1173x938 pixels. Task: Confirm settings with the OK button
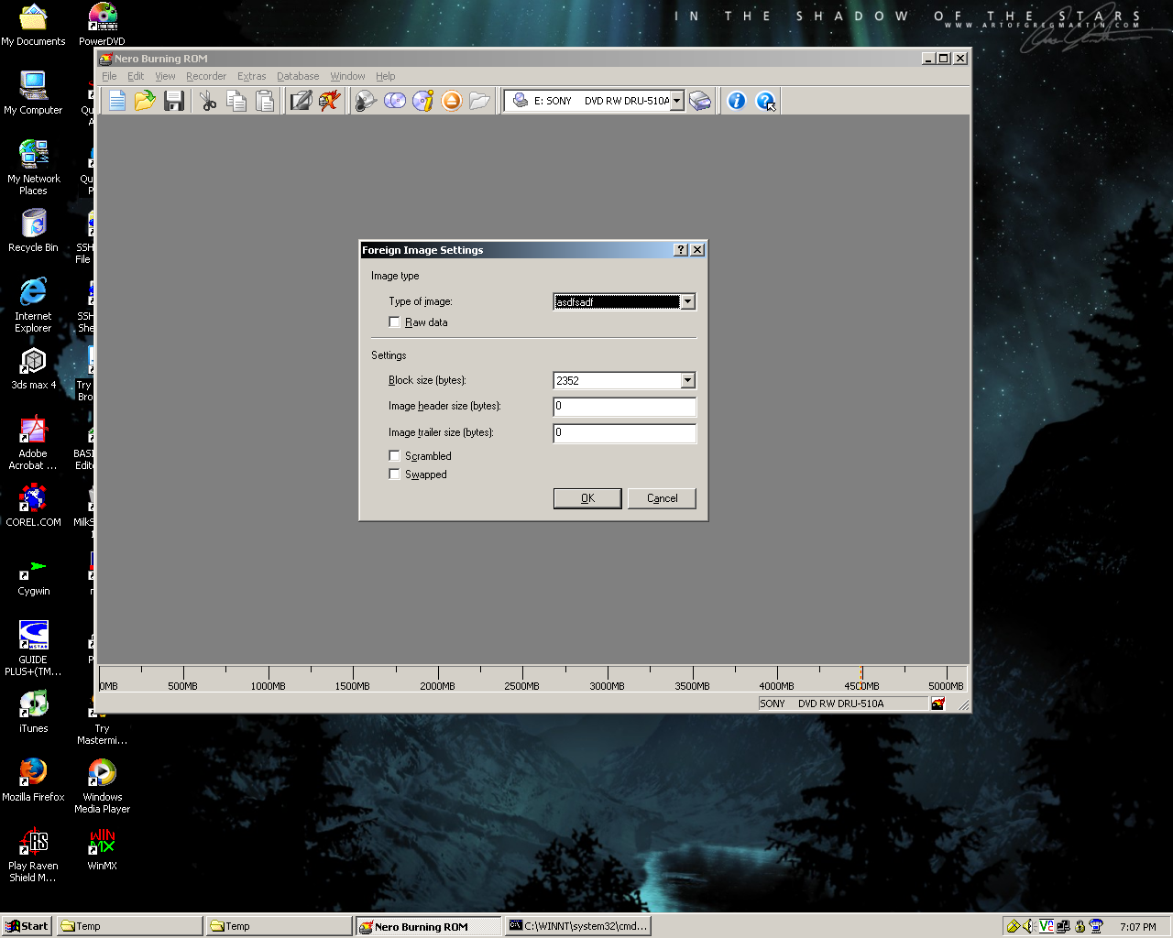coord(587,498)
